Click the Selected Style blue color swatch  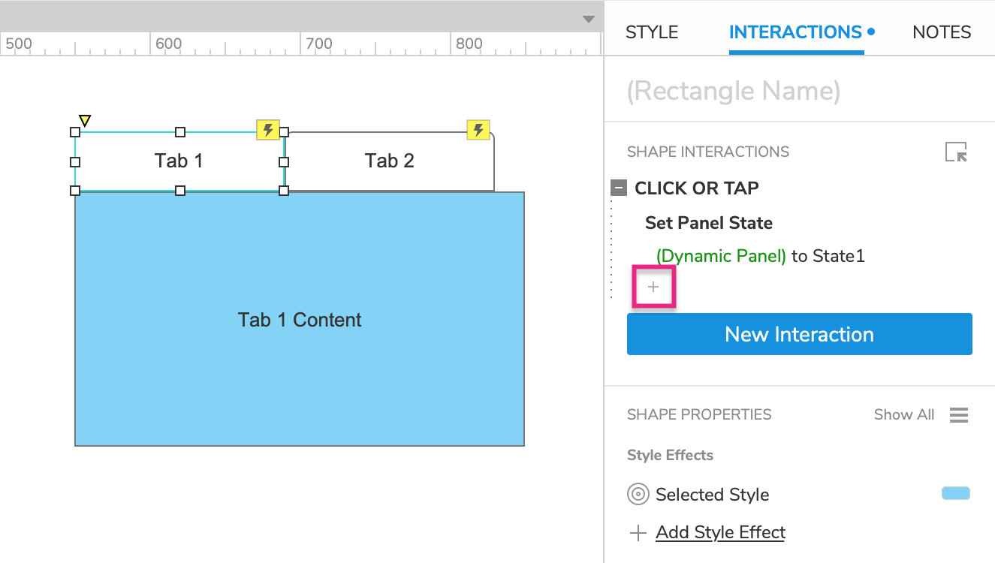[955, 493]
